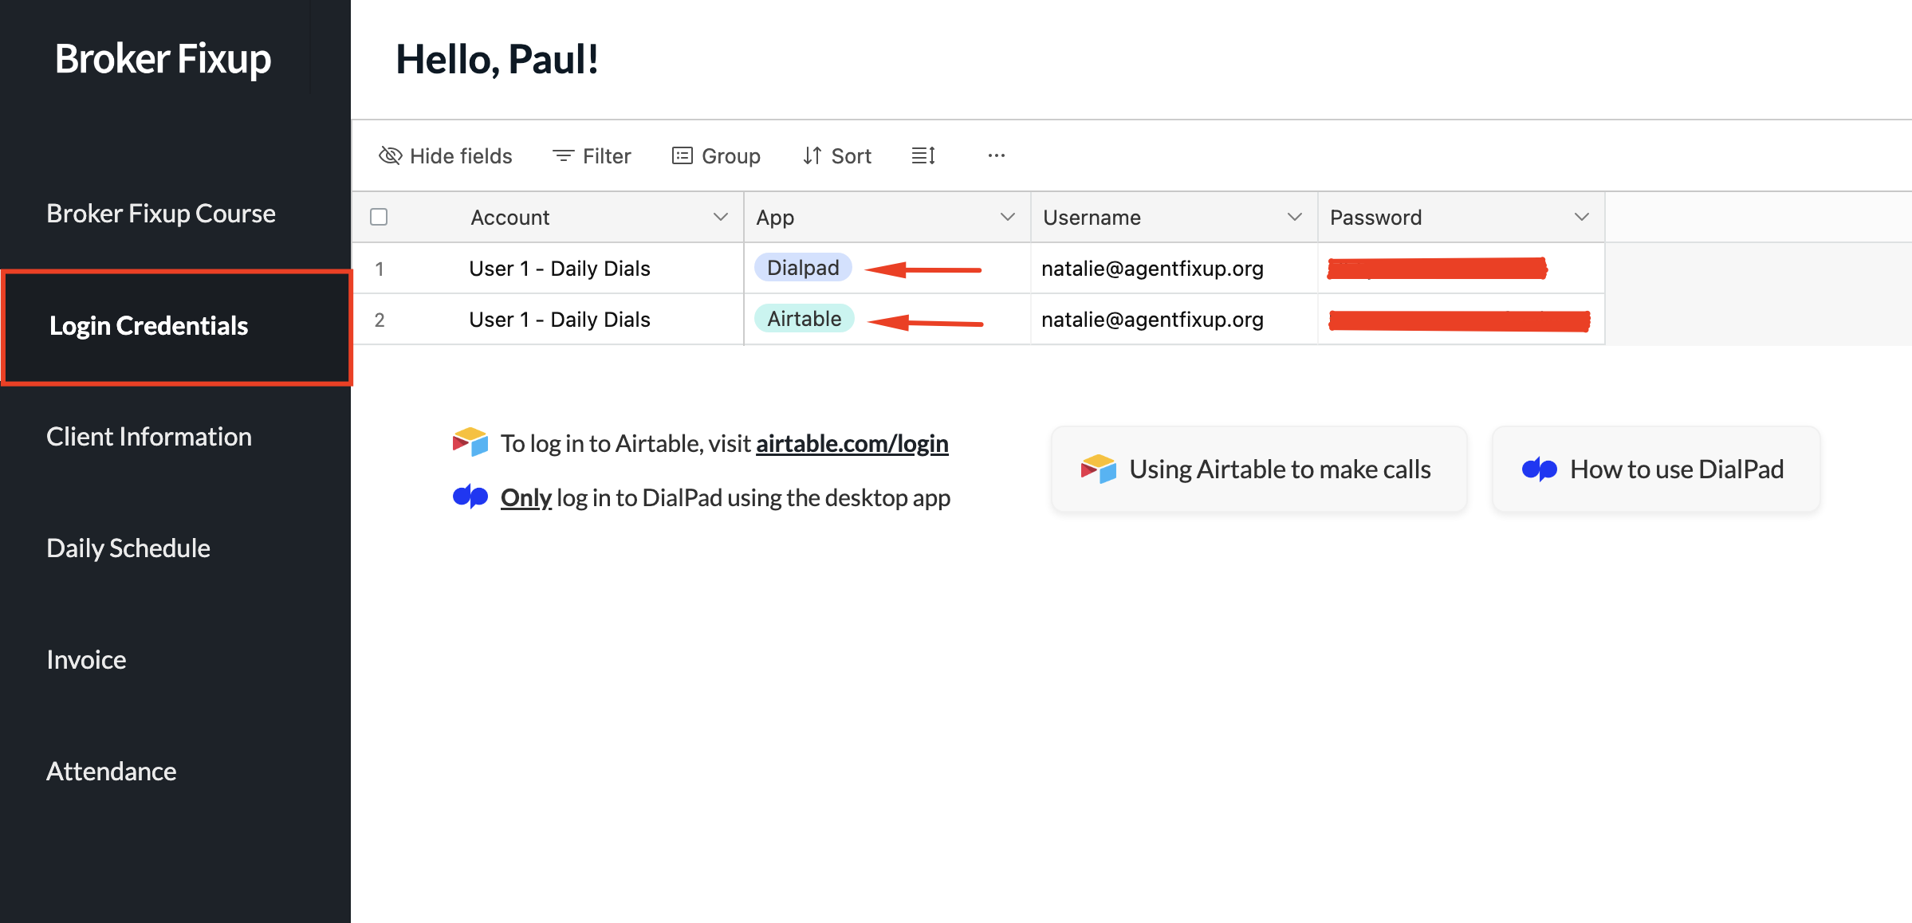Click the Hide fields eye icon
This screenshot has width=1912, height=923.
[390, 155]
